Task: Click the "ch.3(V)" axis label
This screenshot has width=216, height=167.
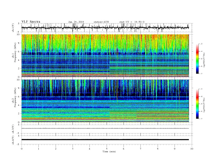Action: coord(13,129)
